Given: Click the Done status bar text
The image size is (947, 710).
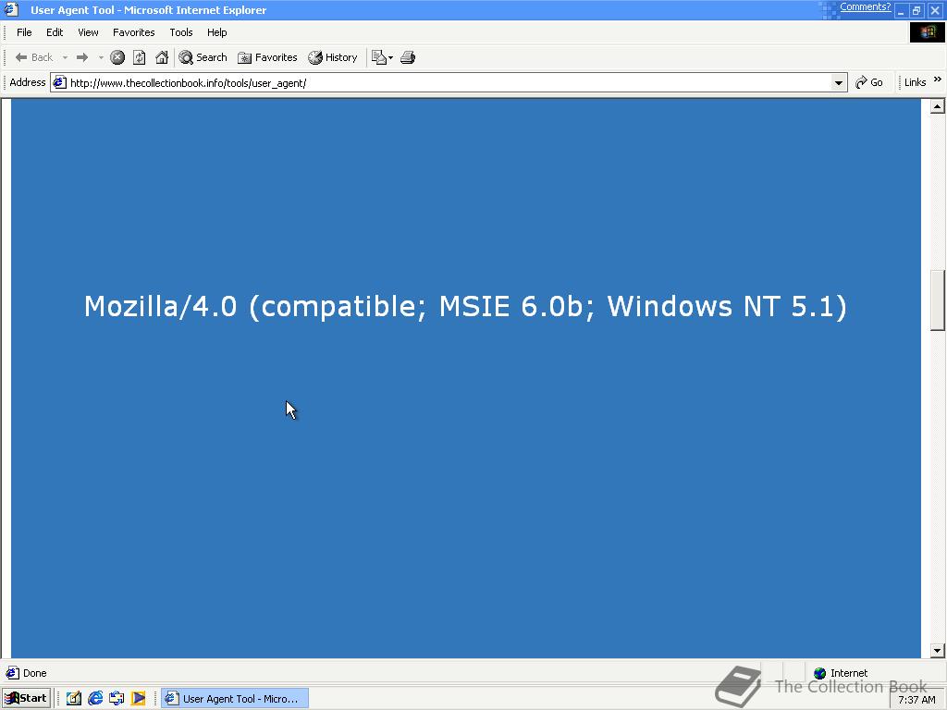Looking at the screenshot, I should (x=34, y=673).
